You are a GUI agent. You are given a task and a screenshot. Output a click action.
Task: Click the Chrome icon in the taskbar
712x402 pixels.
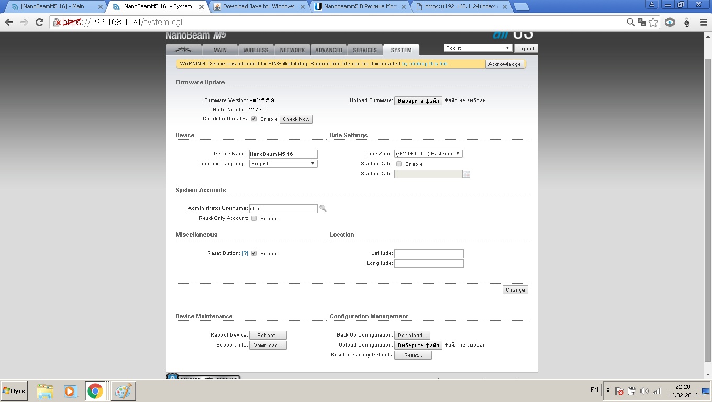coord(95,391)
